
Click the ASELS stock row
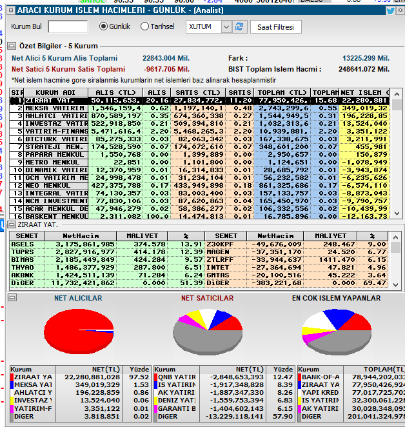click(107, 244)
